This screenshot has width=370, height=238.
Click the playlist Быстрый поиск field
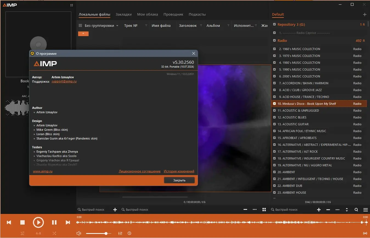click(x=292, y=210)
